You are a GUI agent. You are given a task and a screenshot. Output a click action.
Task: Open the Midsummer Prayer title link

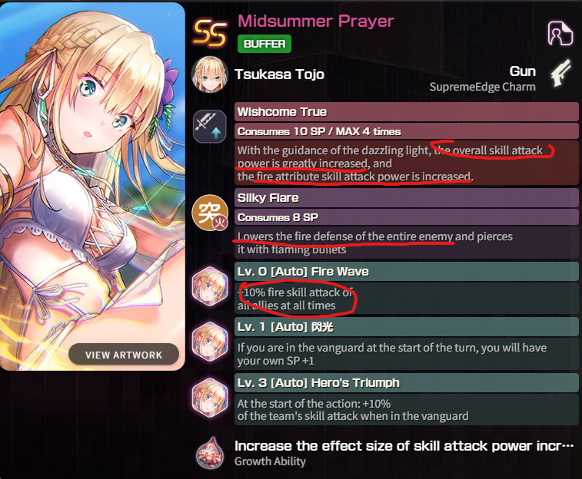[315, 21]
